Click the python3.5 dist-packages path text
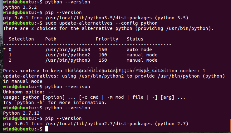The image size is (231, 133). [x=98, y=18]
